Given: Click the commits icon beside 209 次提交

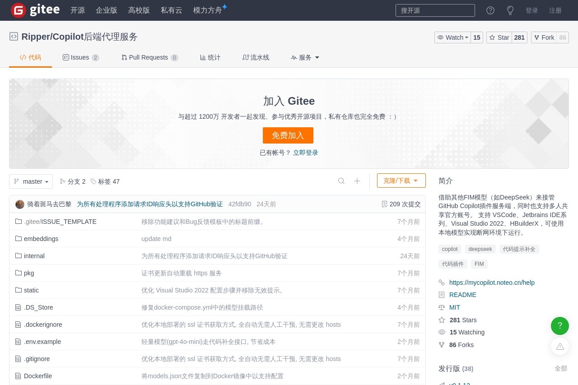Looking at the screenshot, I should [385, 204].
